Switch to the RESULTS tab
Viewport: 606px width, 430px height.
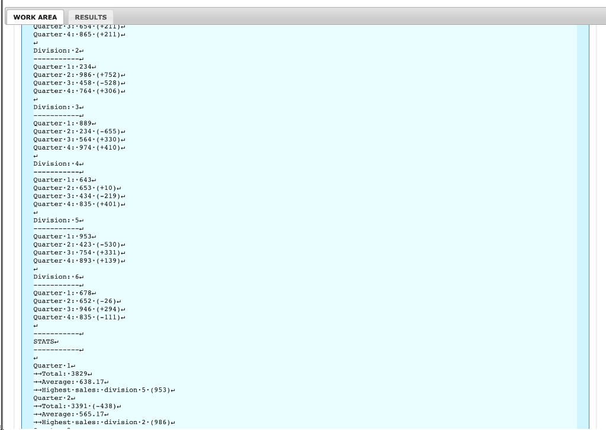(90, 17)
